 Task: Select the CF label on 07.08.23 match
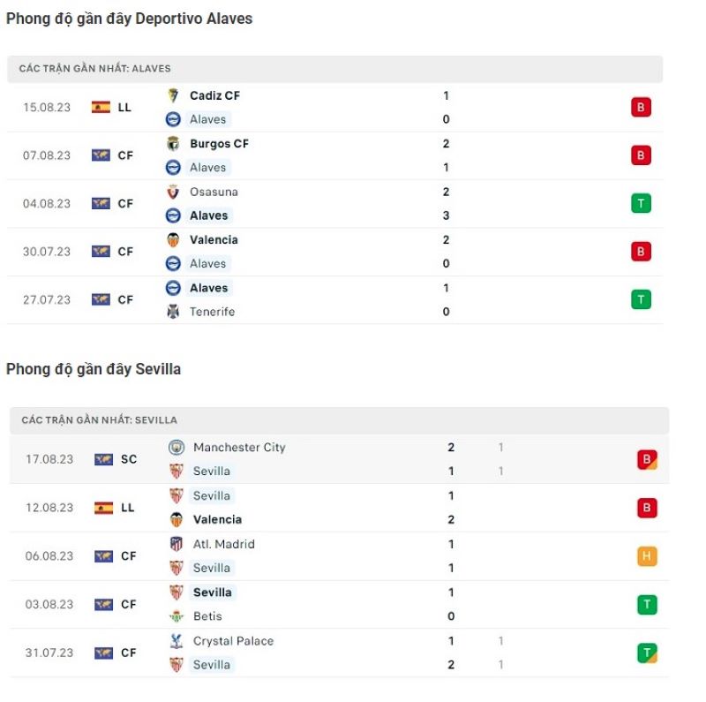(125, 155)
